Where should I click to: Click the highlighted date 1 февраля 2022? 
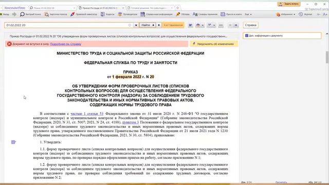tap(127, 77)
